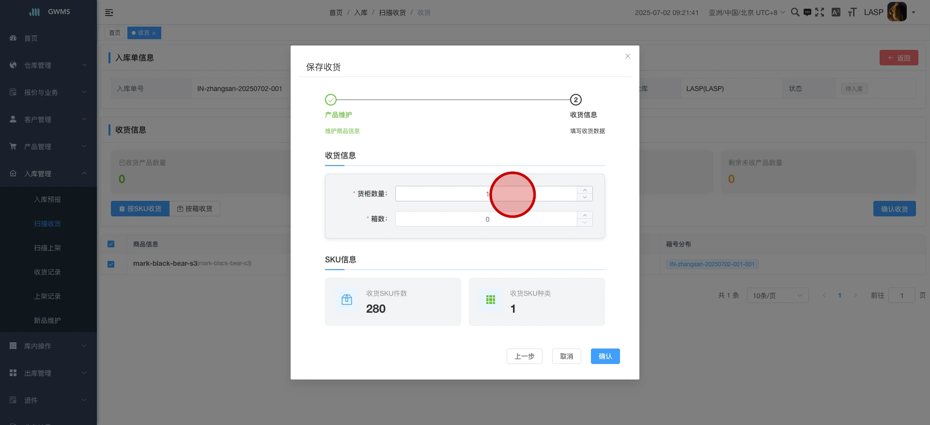Collapse the sidebar with hamburger icon
Viewport: 930px width, 425px height.
coord(109,13)
